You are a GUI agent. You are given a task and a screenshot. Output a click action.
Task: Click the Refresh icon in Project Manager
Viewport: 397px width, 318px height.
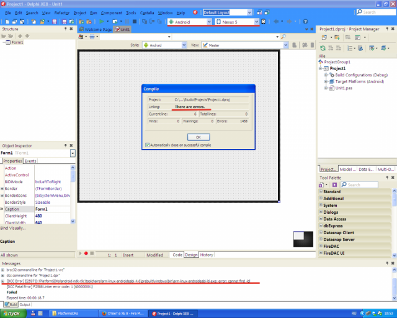[x=323, y=48]
